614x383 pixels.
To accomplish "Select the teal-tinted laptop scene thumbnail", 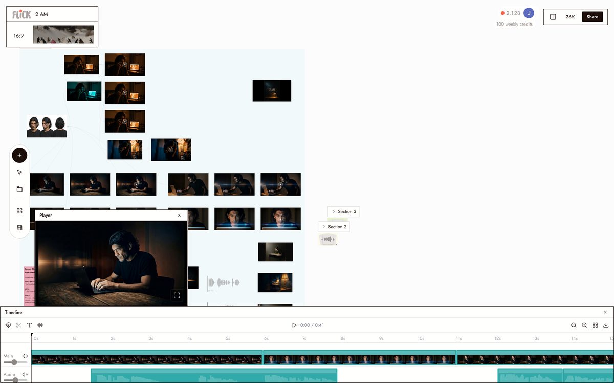I will pos(84,91).
